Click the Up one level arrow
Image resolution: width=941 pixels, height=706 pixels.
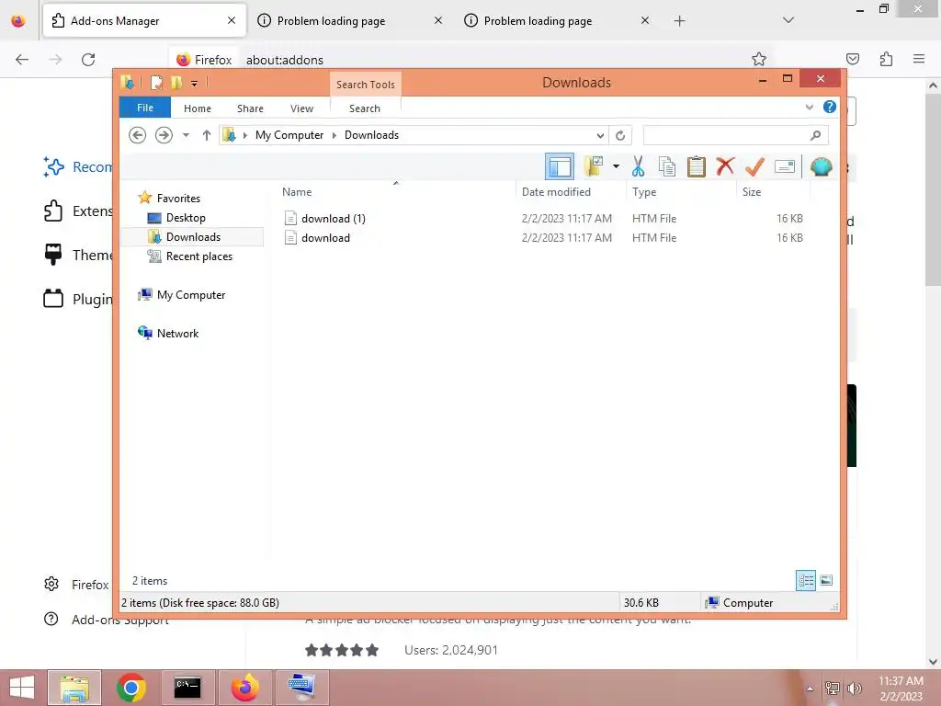[207, 135]
